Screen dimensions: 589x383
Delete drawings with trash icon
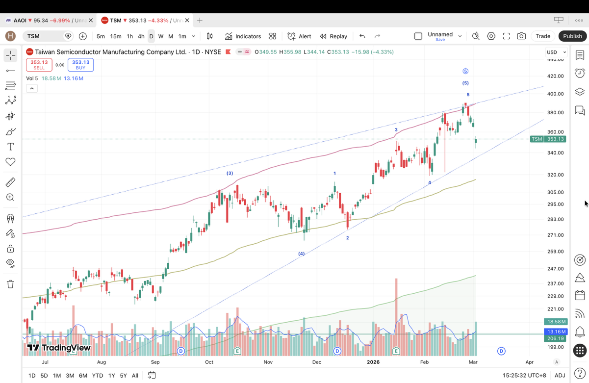[10, 284]
